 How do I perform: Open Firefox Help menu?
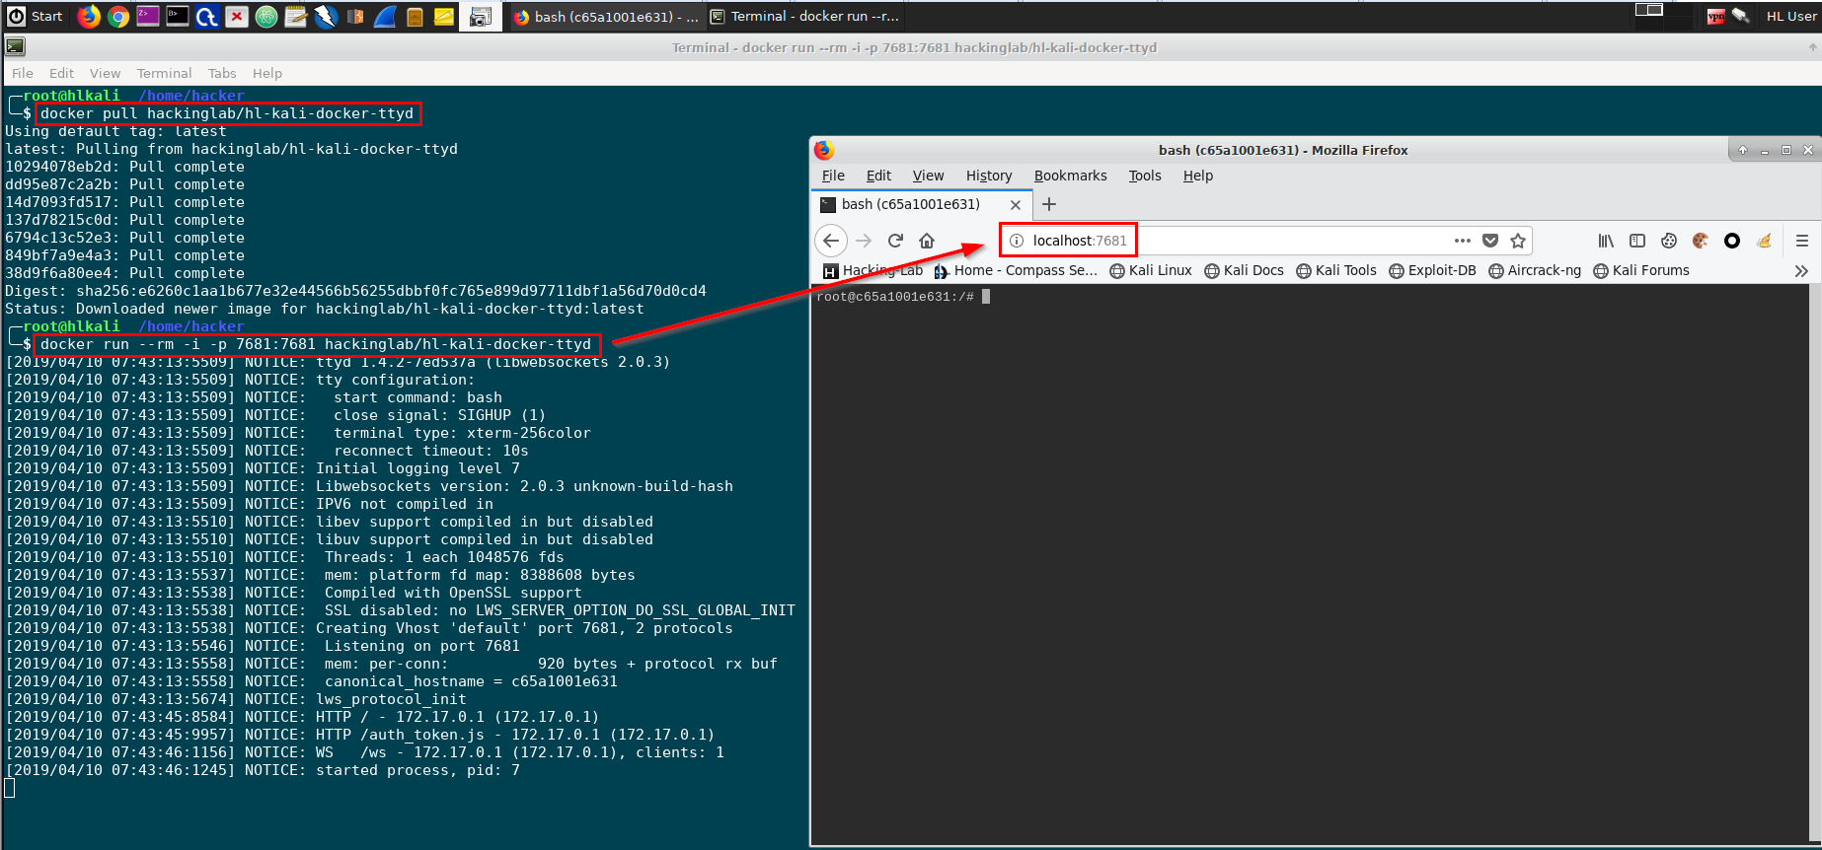point(1198,176)
